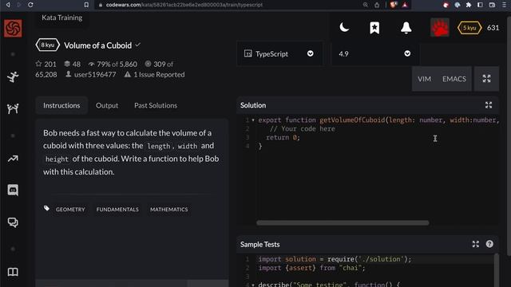
Task: Open the Codewars home logo
Action: point(13,29)
